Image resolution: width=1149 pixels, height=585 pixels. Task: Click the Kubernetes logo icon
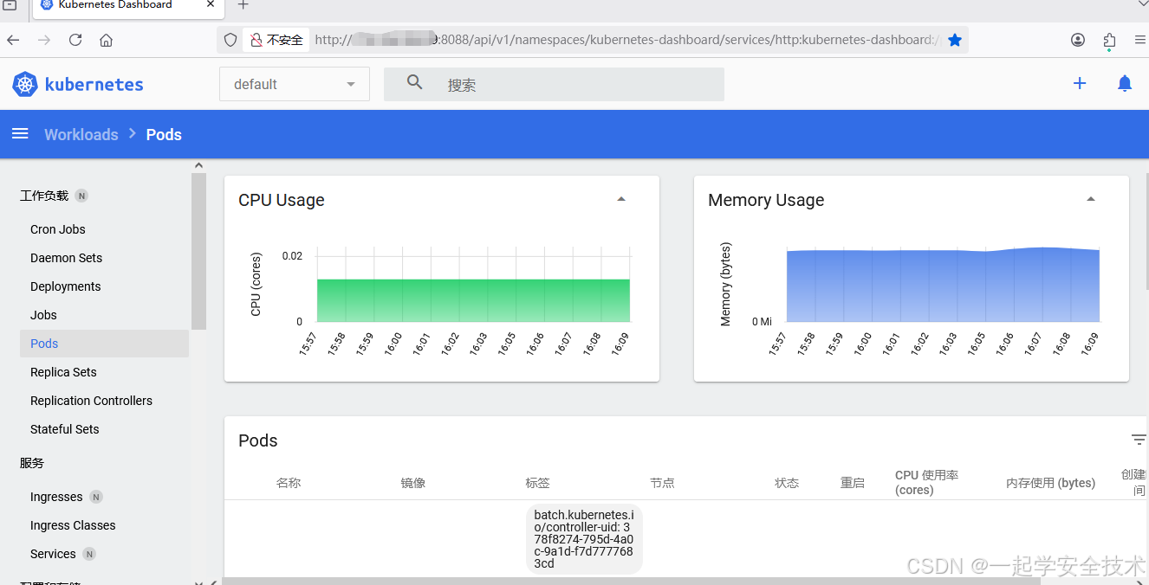tap(25, 84)
